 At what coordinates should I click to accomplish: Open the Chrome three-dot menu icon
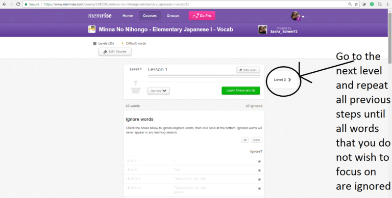[x=387, y=4]
